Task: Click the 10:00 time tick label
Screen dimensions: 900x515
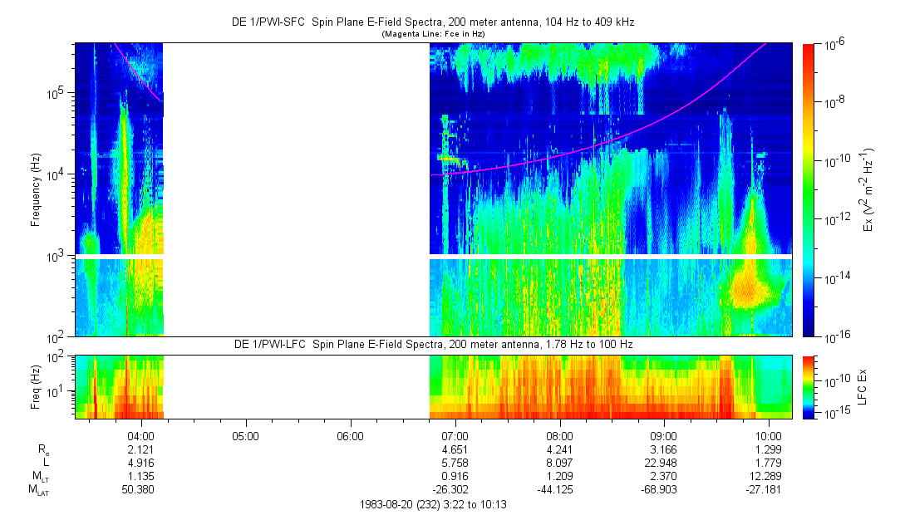Action: [x=769, y=435]
